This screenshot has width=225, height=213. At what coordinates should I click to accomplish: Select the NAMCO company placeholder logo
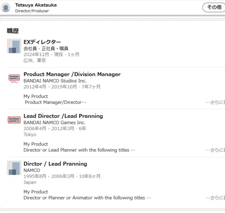click(14, 168)
